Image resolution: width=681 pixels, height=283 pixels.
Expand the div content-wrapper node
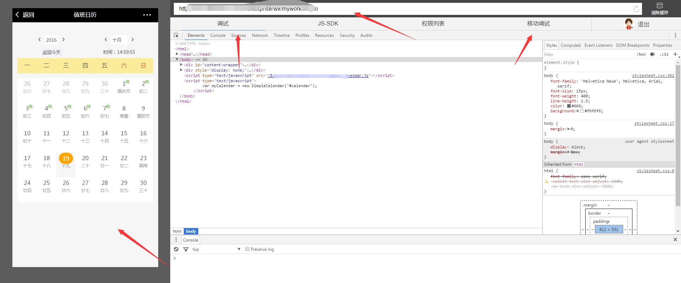click(181, 65)
